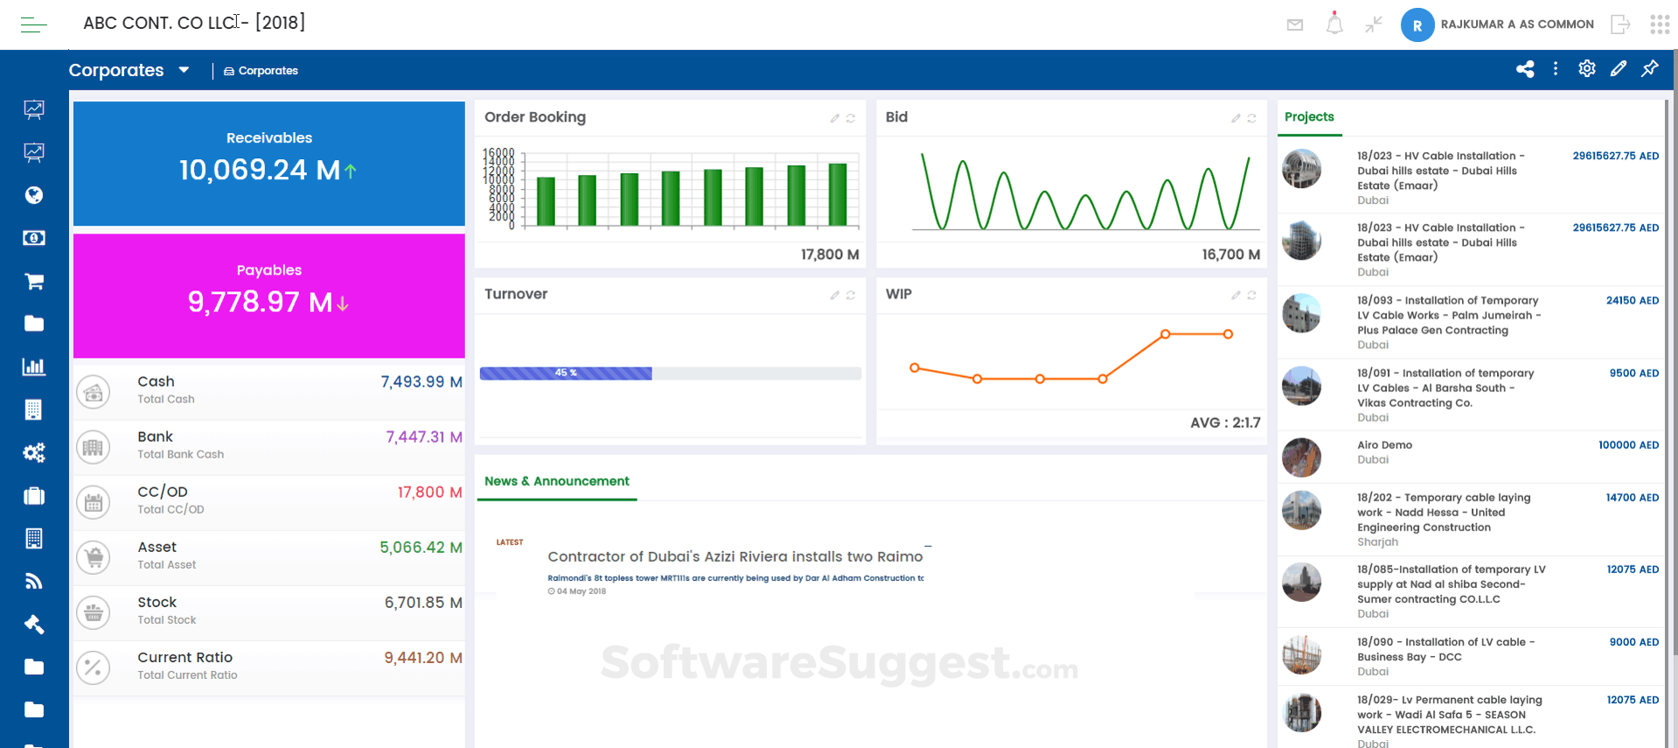
Task: Open project 18/090 Business Bay entry
Action: (x=1472, y=656)
